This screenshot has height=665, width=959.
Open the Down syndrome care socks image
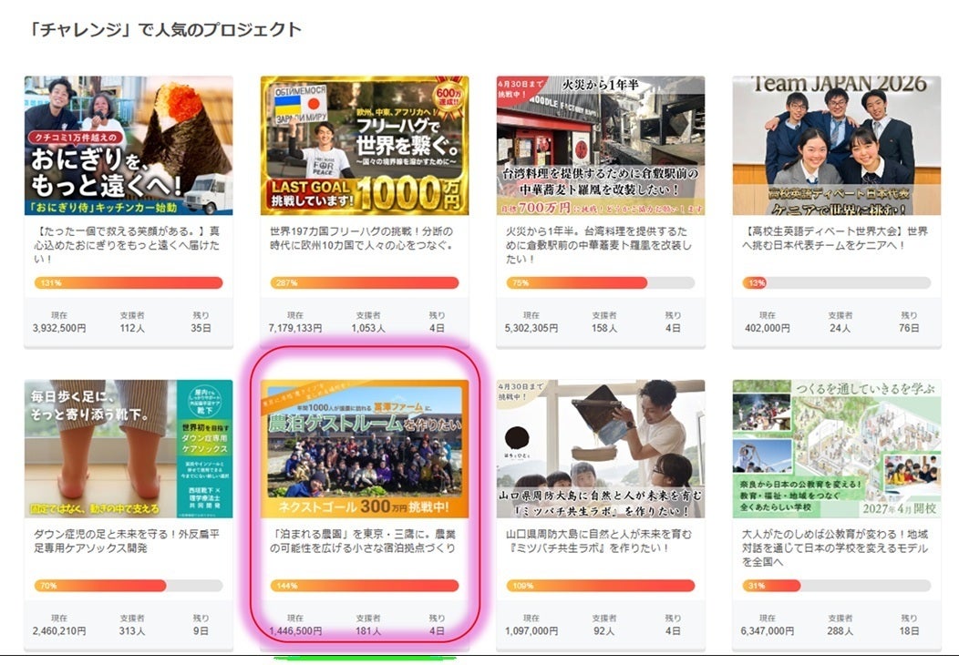pos(129,449)
